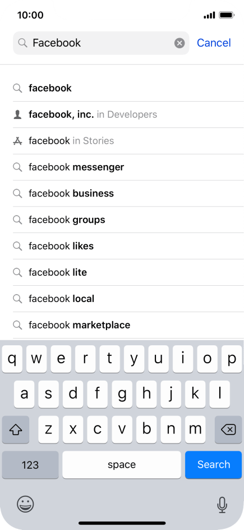The image size is (244, 530).
Task: Tap the Cancel link
Action: pyautogui.click(x=214, y=43)
